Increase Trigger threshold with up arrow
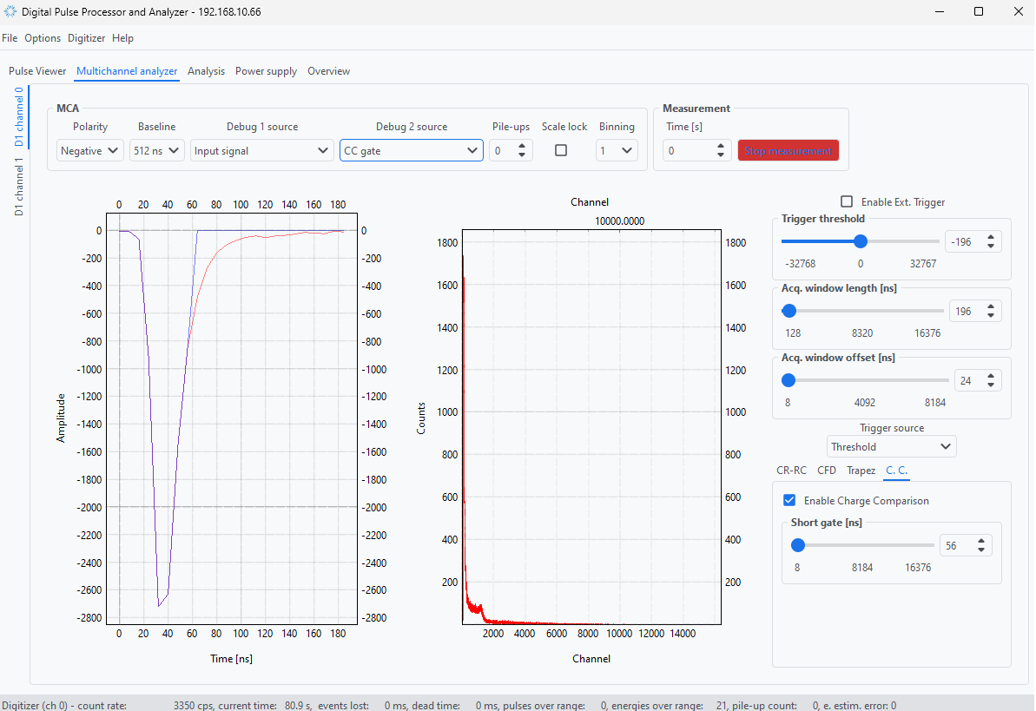Image resolution: width=1036 pixels, height=711 pixels. coord(991,237)
